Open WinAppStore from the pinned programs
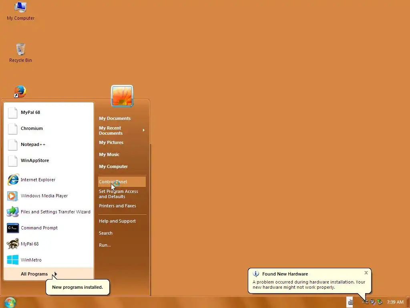Viewport: 410px width, 308px height. [48, 160]
